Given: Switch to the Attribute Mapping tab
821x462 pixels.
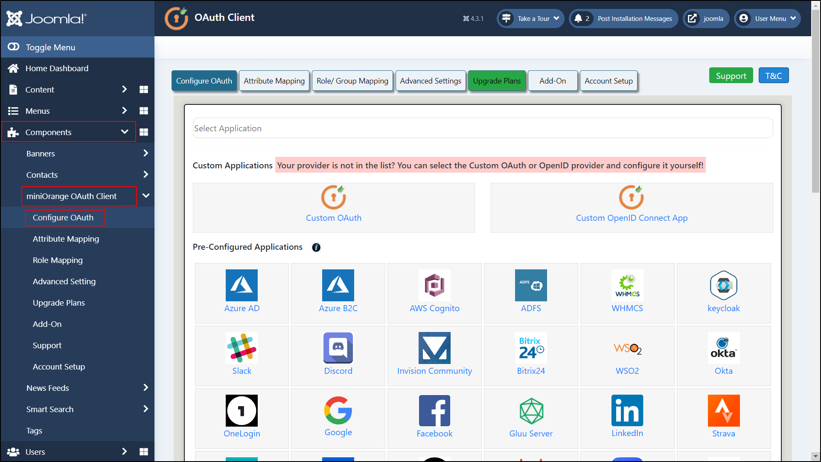Looking at the screenshot, I should 274,81.
